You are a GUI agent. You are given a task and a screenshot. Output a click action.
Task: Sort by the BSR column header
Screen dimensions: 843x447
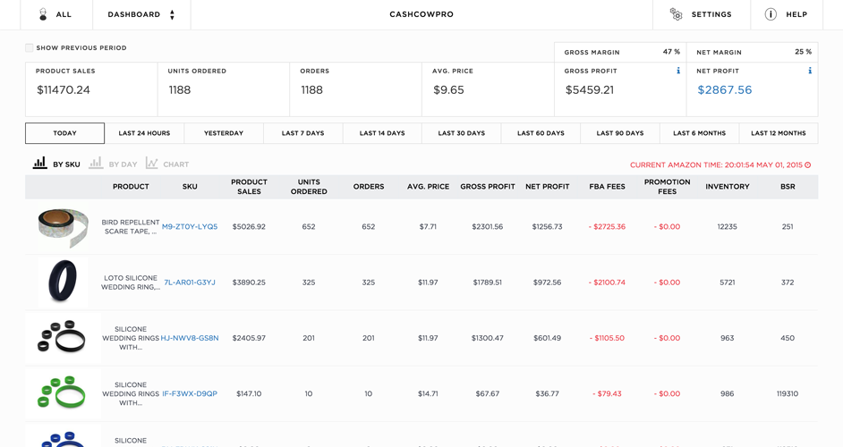pyautogui.click(x=788, y=187)
